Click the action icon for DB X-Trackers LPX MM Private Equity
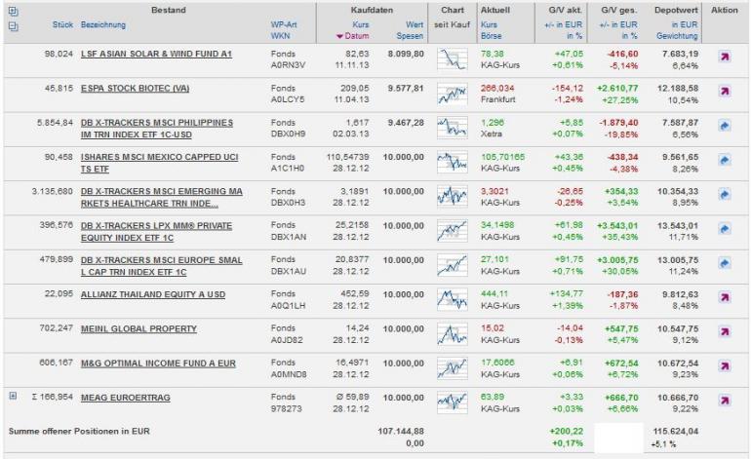 (x=725, y=229)
